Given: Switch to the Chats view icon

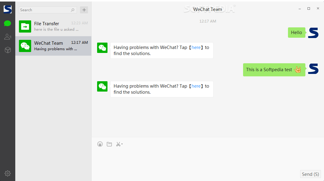Looking at the screenshot, I should click(x=7, y=23).
